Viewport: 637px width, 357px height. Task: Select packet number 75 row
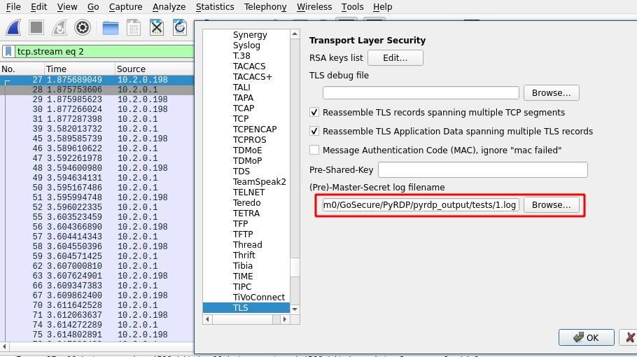point(97,335)
